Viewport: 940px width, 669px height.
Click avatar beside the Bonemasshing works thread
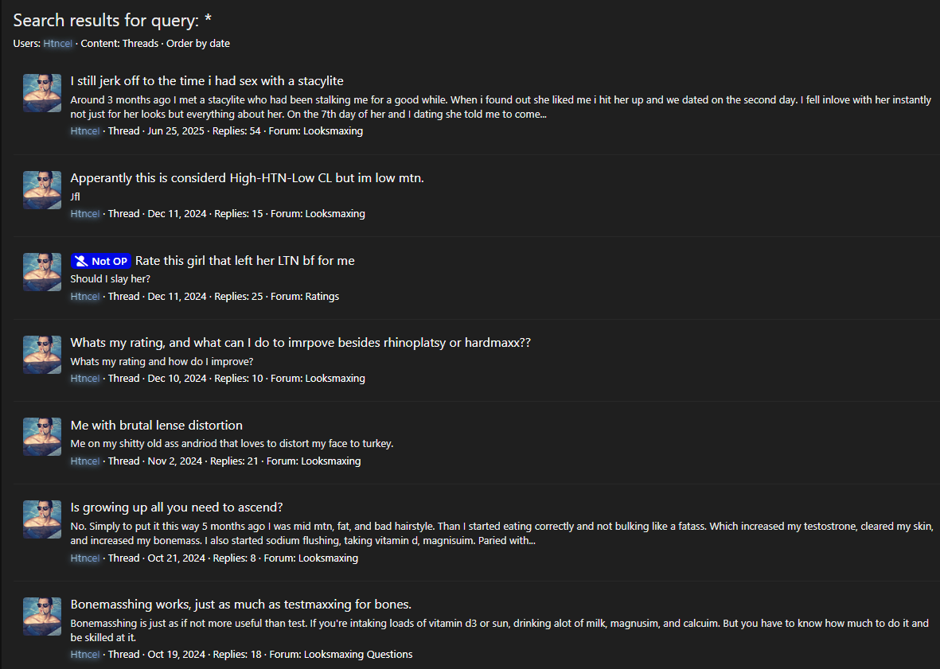click(x=42, y=616)
